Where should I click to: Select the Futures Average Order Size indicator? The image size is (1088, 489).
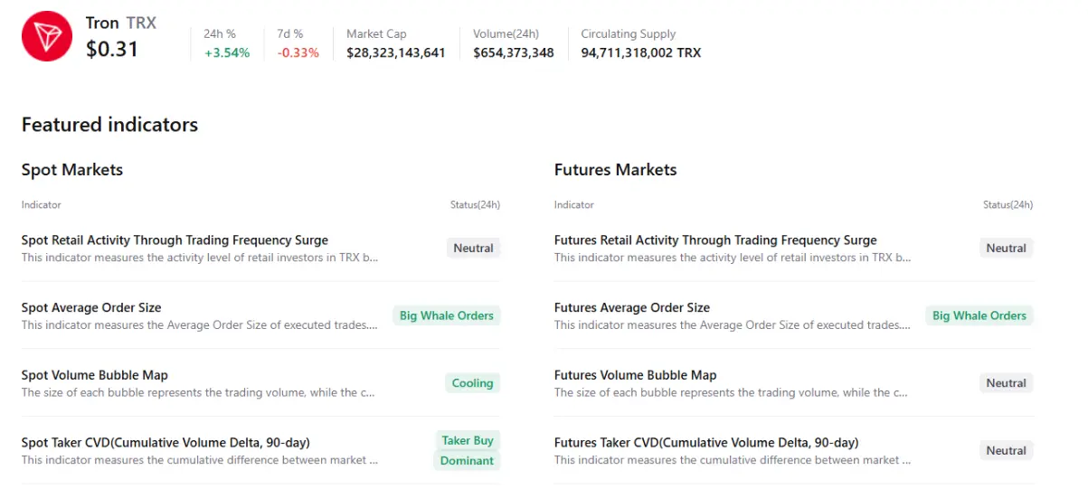632,308
